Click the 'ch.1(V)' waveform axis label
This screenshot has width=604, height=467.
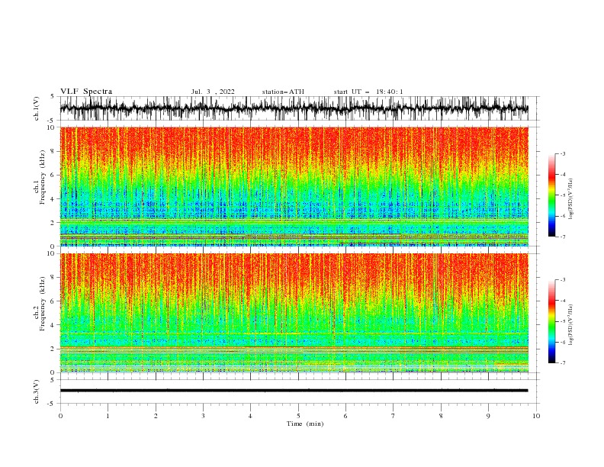click(x=37, y=108)
